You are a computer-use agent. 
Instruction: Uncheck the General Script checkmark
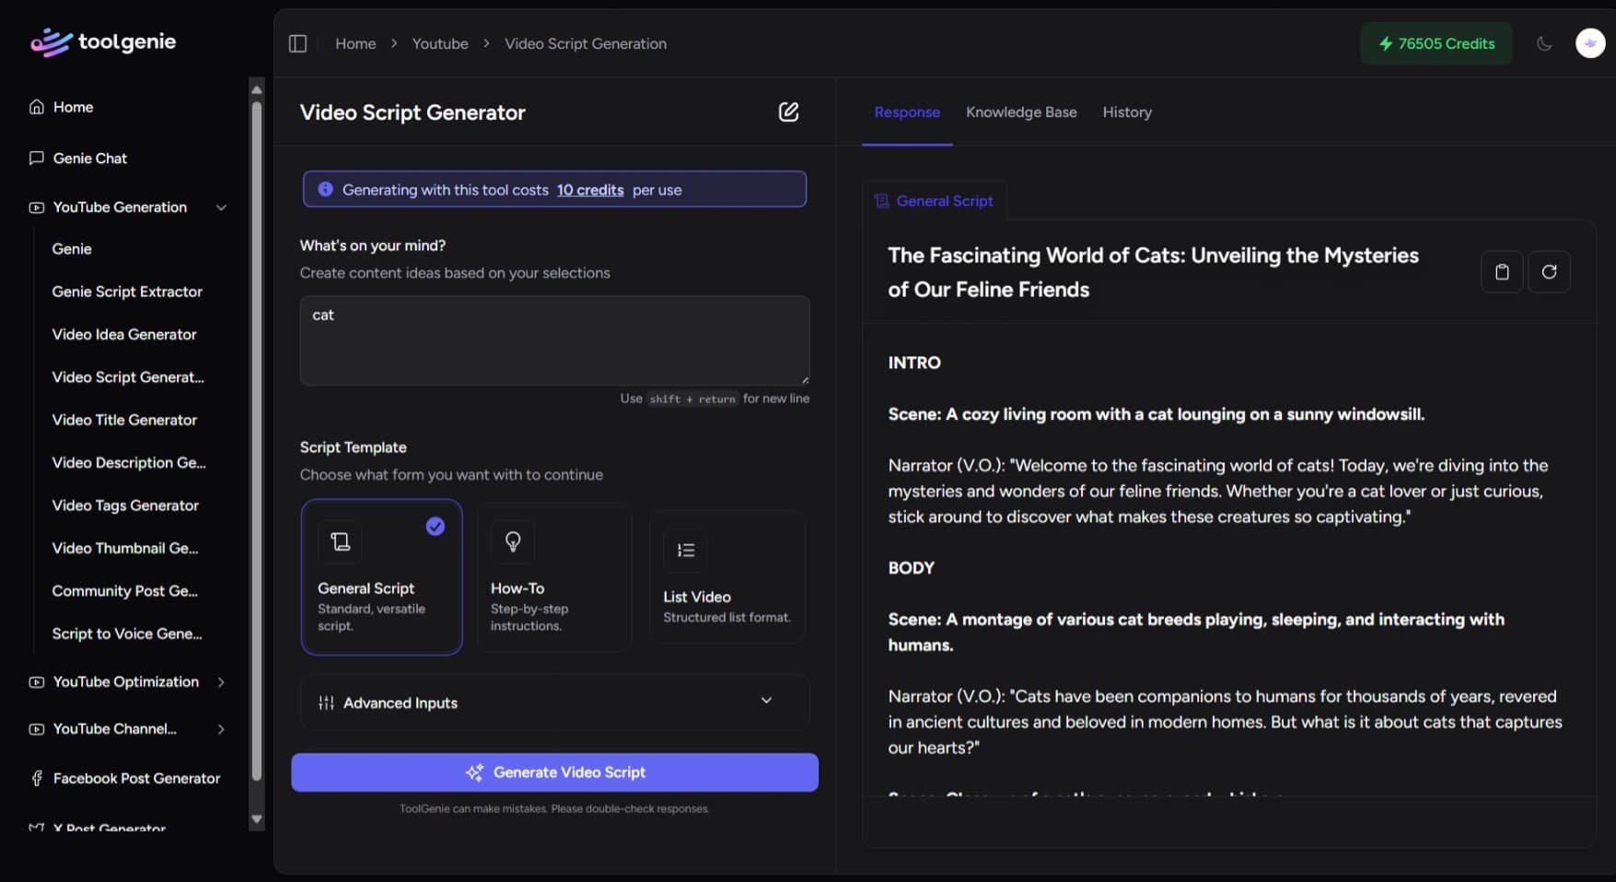(x=436, y=526)
